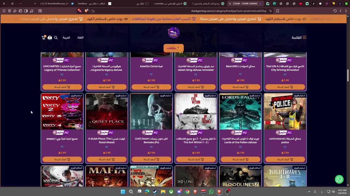The height and width of the screenshot is (196, 350).
Task: Add A Quiet Place Road Ahead to cart
Action: [x=107, y=159]
